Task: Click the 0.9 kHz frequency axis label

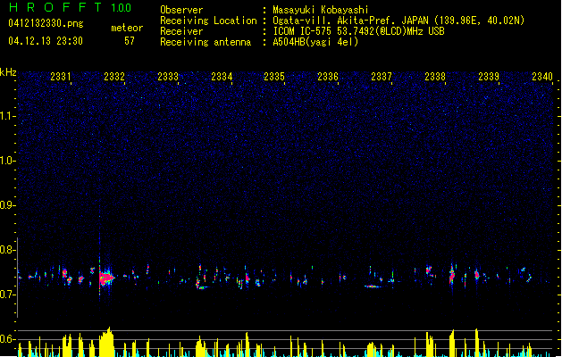Action: pos(7,205)
